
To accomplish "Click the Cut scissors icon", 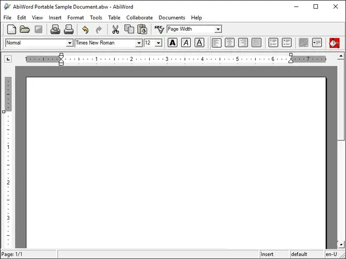I will (x=115, y=30).
